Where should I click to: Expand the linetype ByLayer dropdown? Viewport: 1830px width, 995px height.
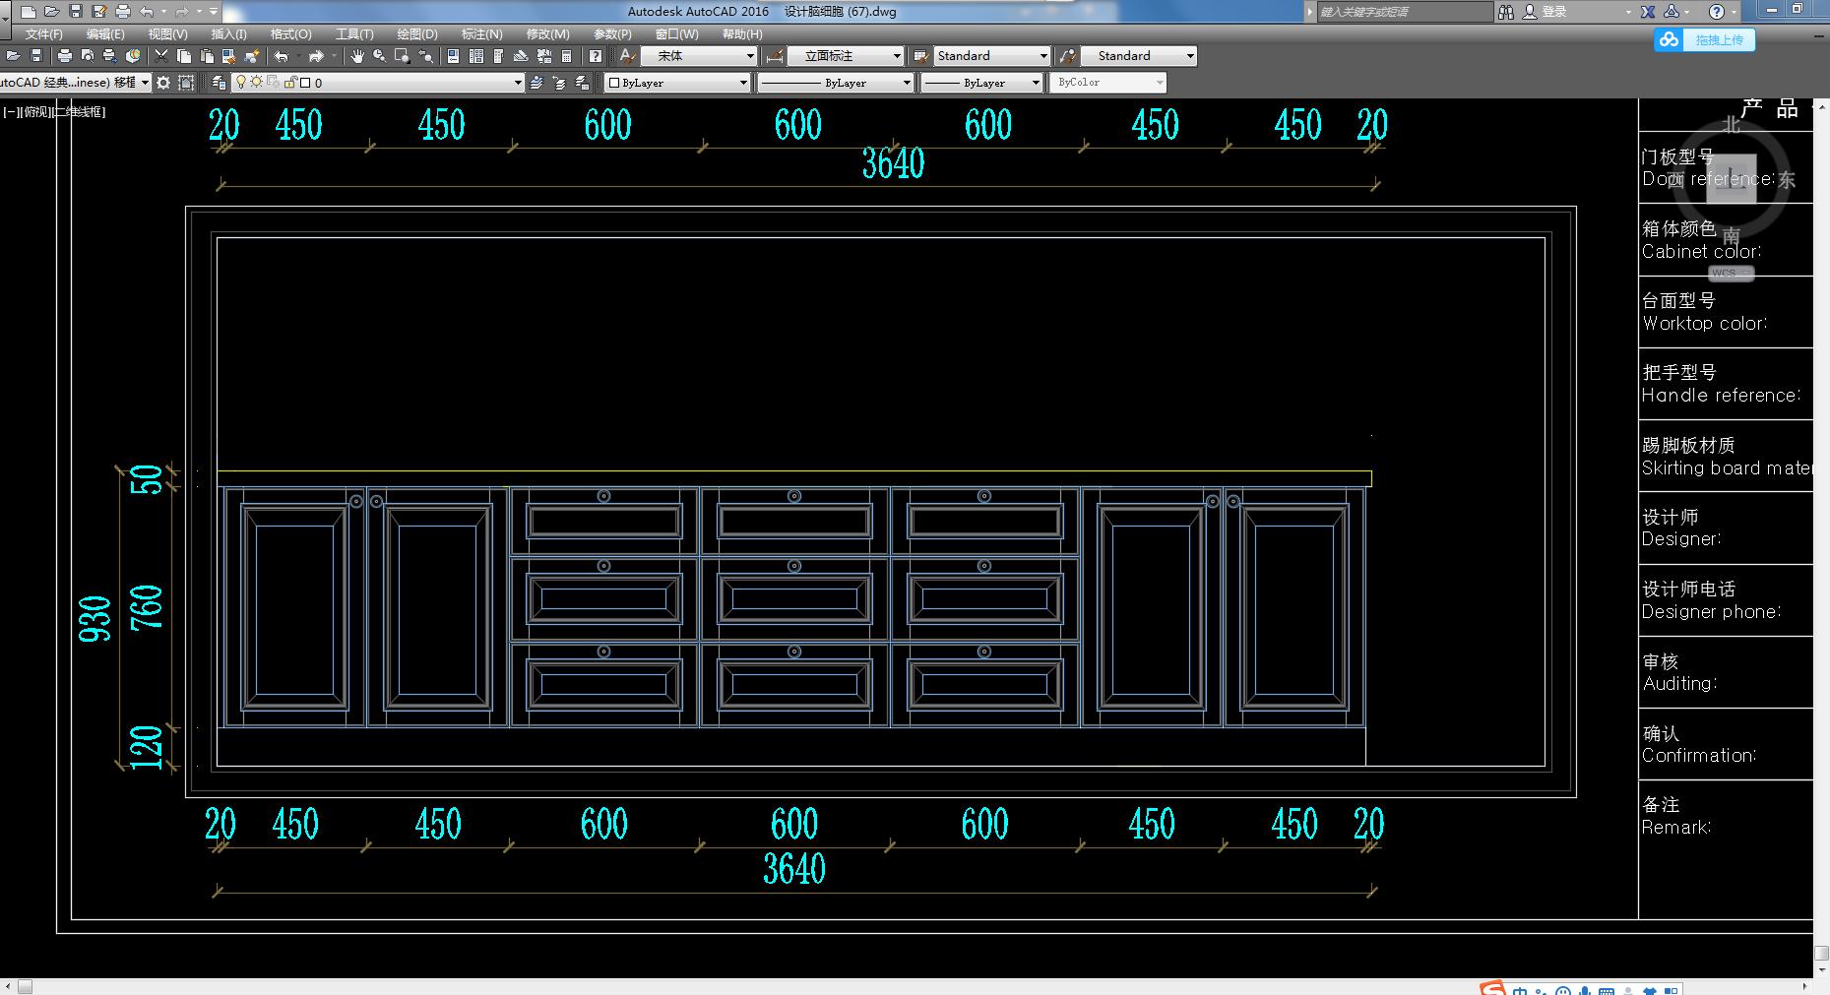click(836, 83)
